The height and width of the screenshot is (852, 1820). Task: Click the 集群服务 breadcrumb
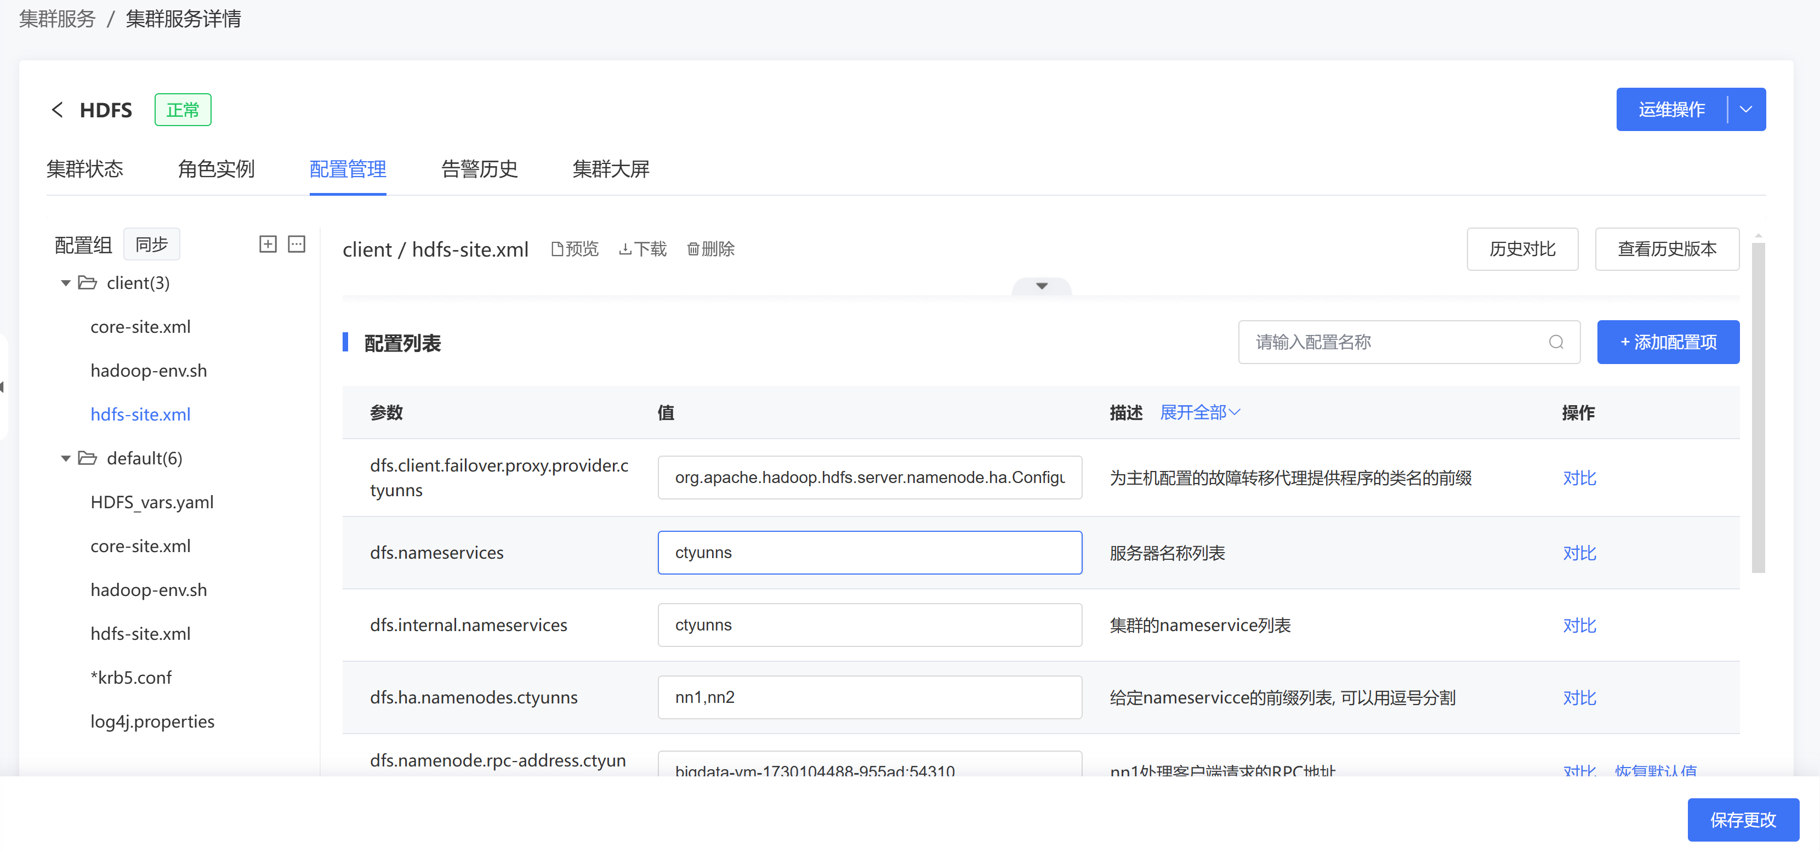coord(57,19)
